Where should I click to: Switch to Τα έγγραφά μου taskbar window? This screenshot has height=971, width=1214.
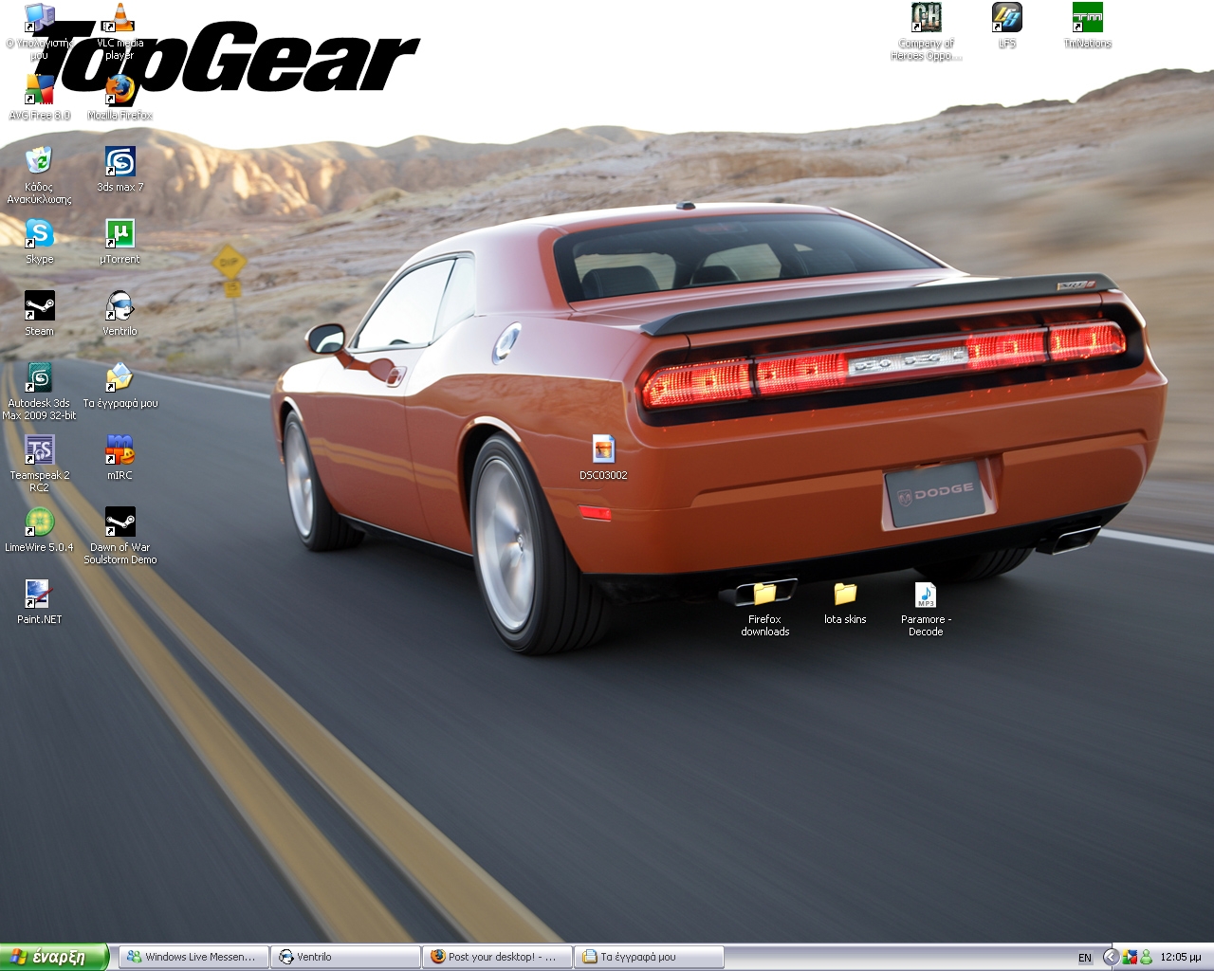(x=649, y=957)
